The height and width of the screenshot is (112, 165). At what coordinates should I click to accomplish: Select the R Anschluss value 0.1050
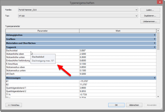tap(118, 64)
